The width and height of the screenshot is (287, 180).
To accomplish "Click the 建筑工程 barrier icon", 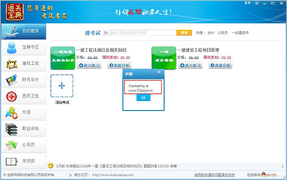I will pyautogui.click(x=11, y=64).
